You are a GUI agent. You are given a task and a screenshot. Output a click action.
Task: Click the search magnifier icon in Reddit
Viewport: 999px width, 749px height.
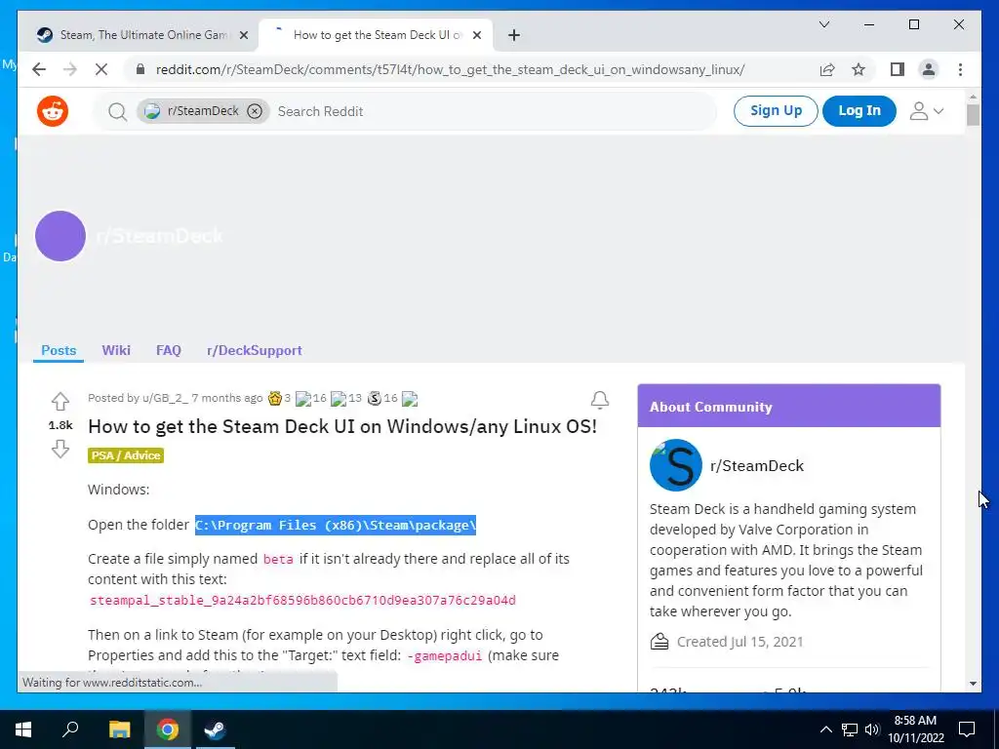click(117, 112)
